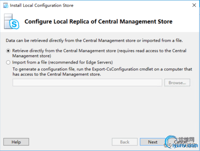Click the blue swirl watermark logo
Viewport: 200px width, 151px height.
[171, 141]
